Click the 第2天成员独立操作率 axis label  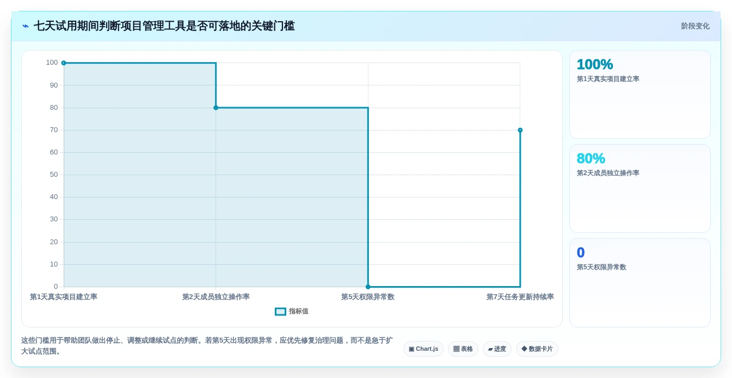coord(216,297)
